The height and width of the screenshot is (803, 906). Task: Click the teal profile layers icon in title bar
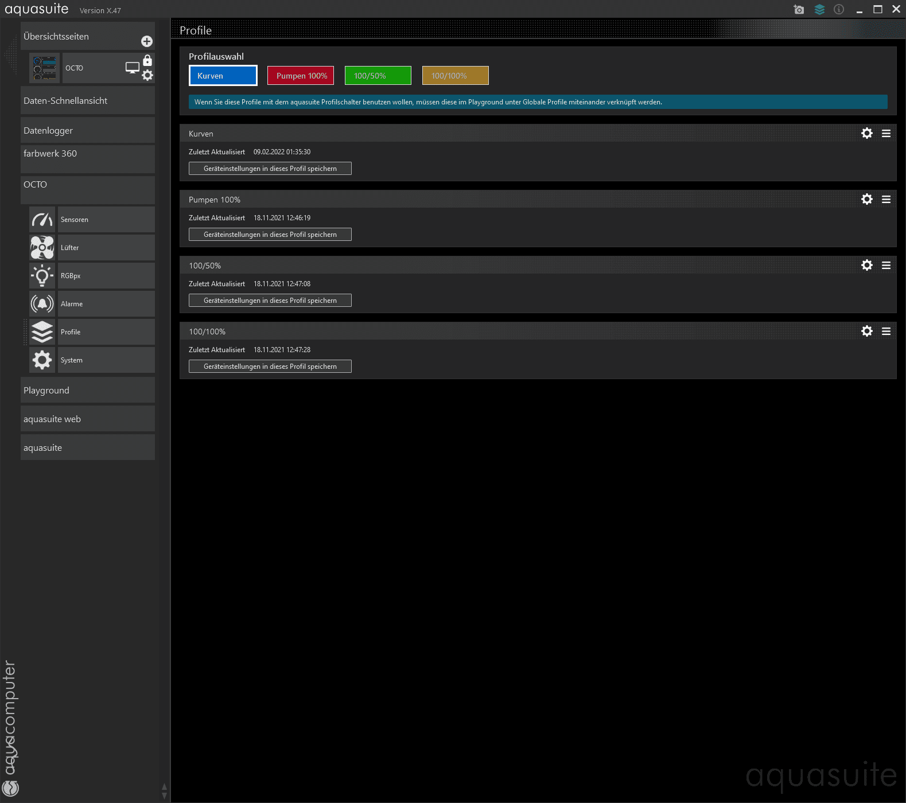pyautogui.click(x=819, y=9)
